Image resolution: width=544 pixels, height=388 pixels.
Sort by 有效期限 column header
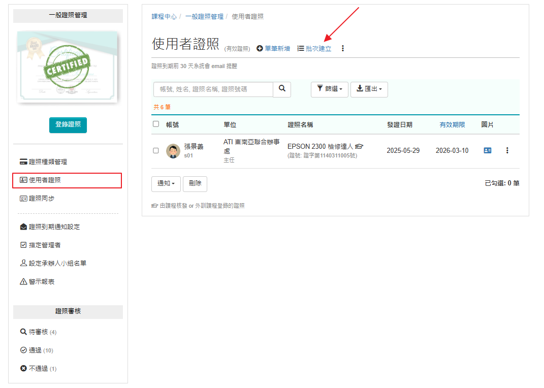point(452,124)
